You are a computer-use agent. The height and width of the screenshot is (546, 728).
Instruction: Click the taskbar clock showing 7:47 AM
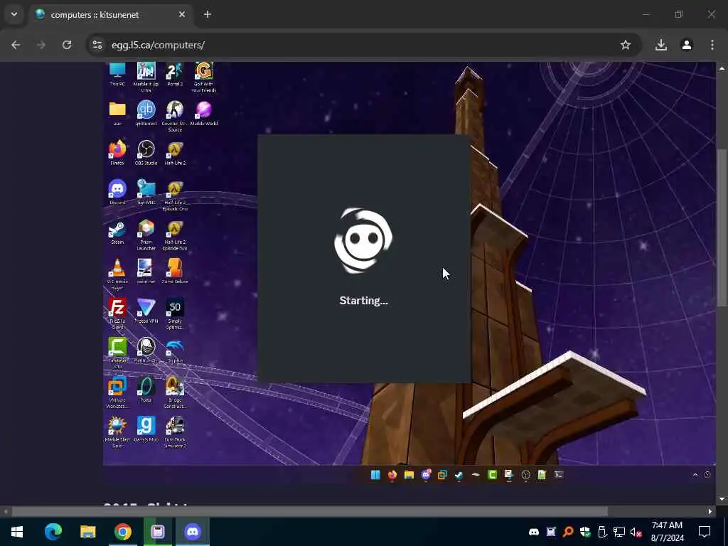pyautogui.click(x=667, y=532)
